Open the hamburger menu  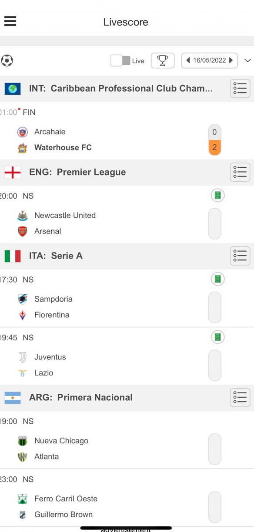10,21
